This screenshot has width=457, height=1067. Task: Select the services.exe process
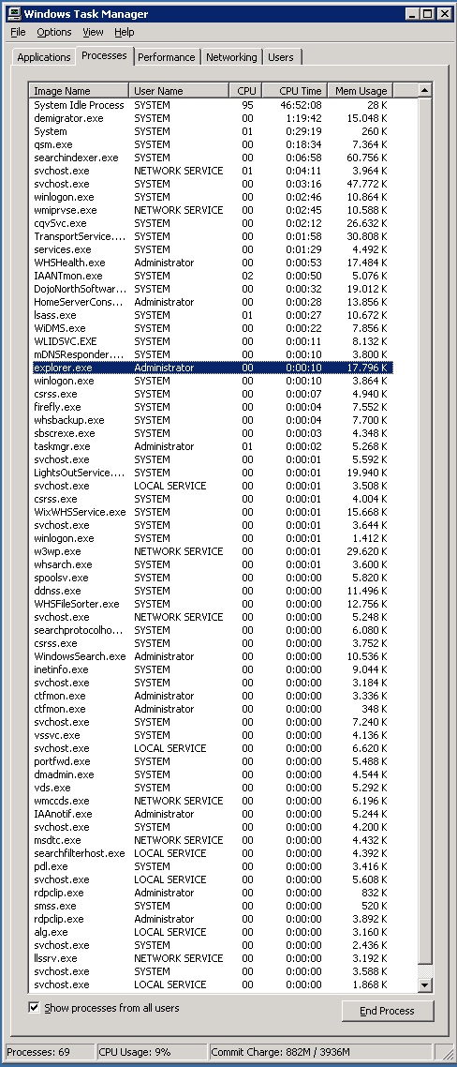[213, 249]
